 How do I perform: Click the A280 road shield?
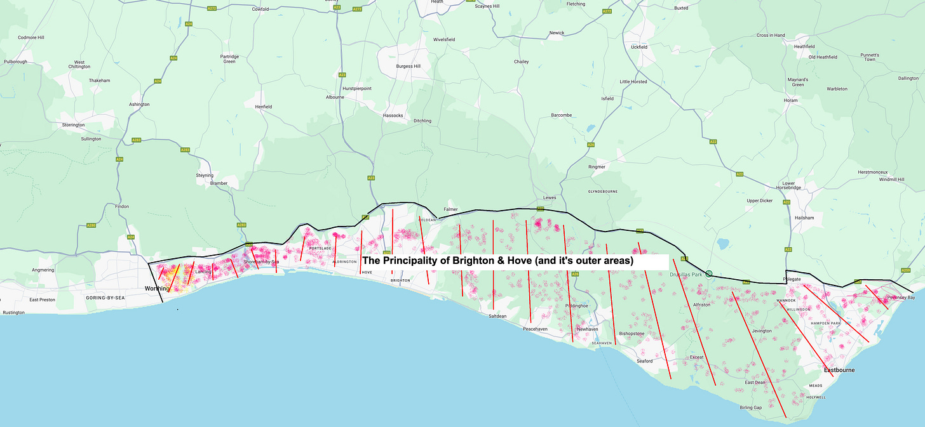coord(91,225)
